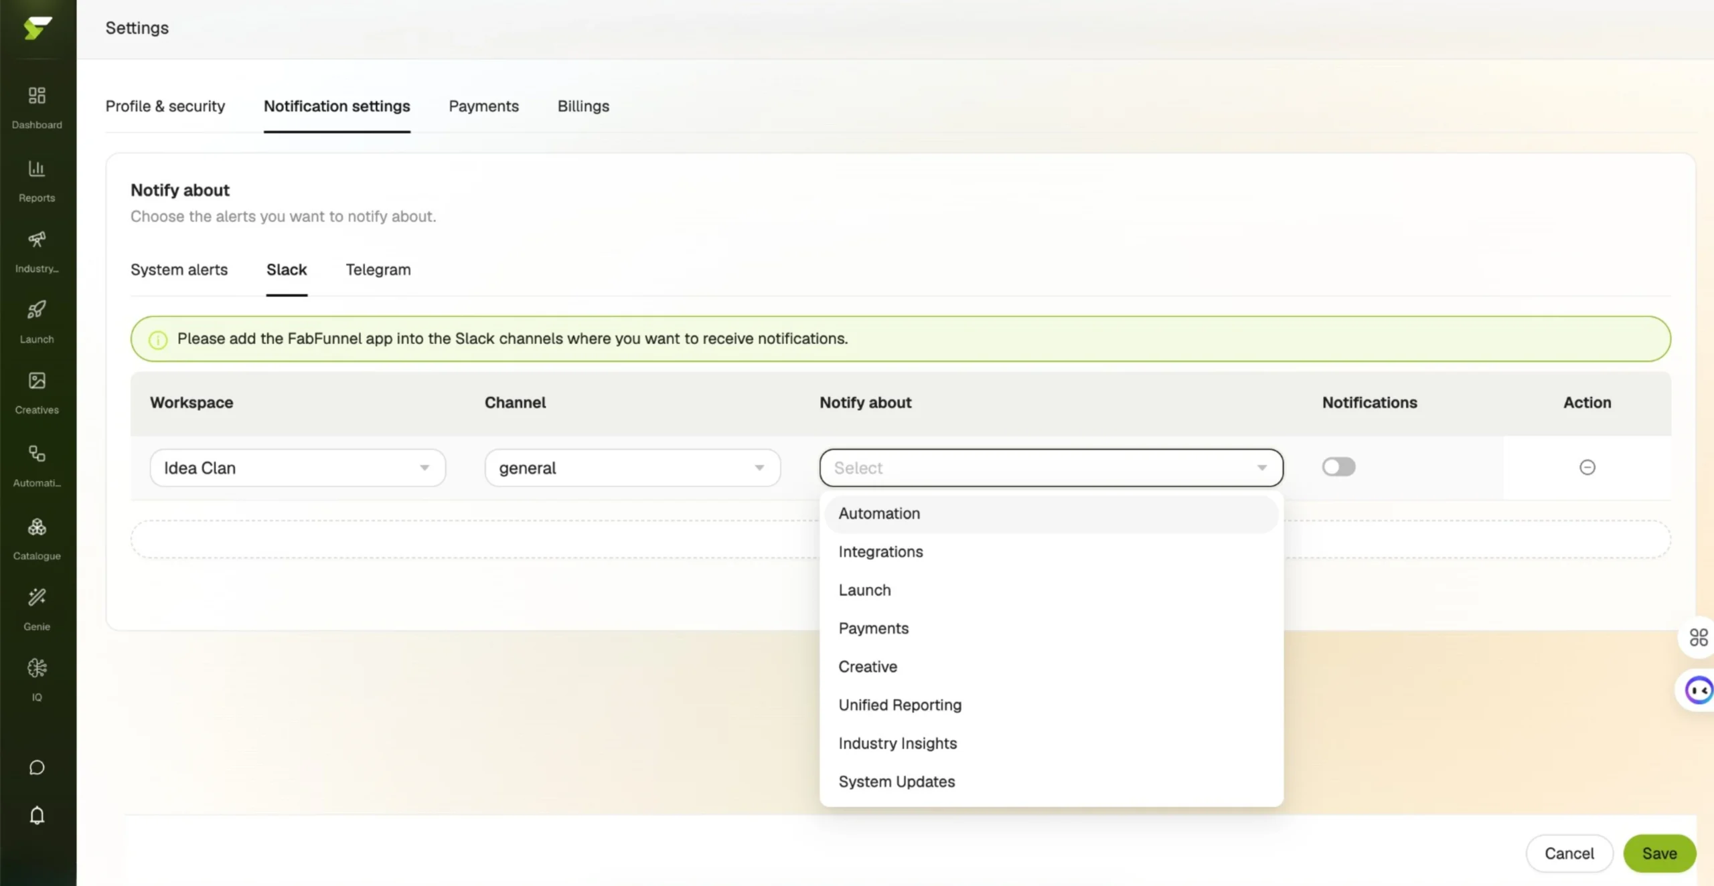This screenshot has height=886, width=1714.
Task: Click the floating apps grid icon on right
Action: (1699, 637)
